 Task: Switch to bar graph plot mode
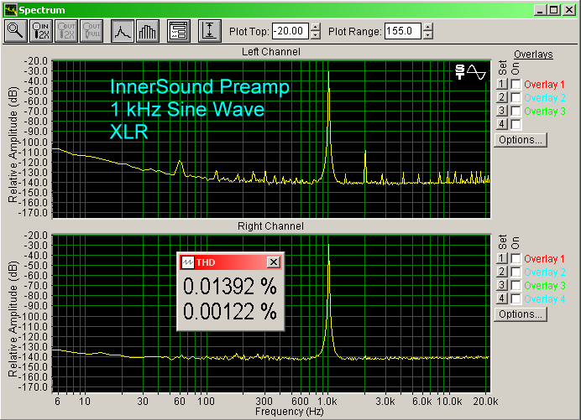pos(148,31)
